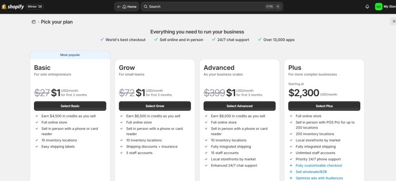Close the Pick your plan page
Image resolution: width=396 pixels, height=181 pixels.
(x=393, y=21)
